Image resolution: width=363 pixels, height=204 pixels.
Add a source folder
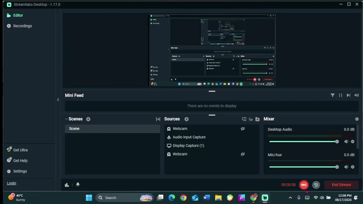pyautogui.click(x=257, y=119)
